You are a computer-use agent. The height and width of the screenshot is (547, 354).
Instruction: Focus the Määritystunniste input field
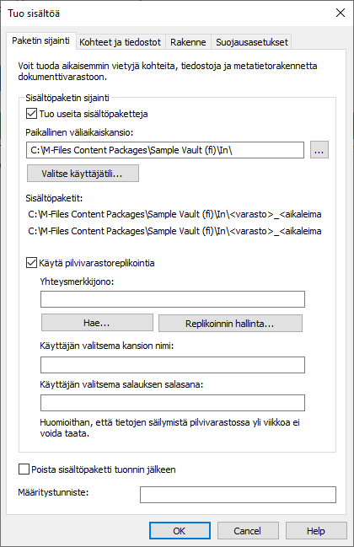click(x=238, y=495)
